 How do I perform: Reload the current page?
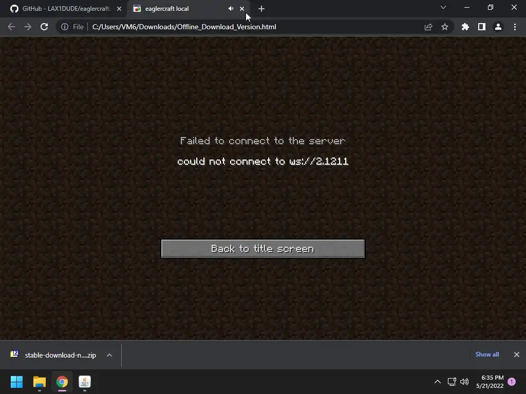click(x=44, y=27)
